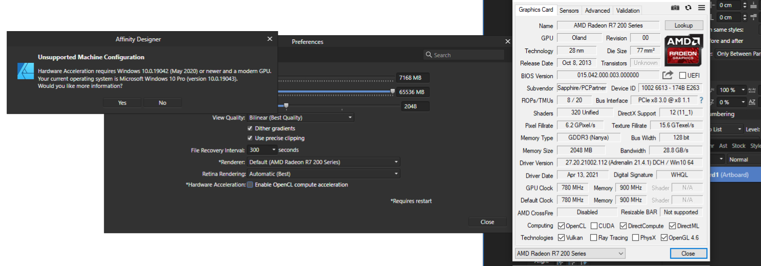Screen dimensions: 761x266
Task: Click Yes in the Unsupported Configuration dialog
Action: click(x=122, y=103)
